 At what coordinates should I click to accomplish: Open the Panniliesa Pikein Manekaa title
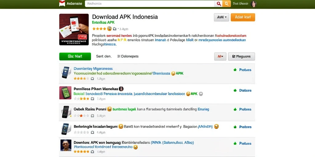click(x=96, y=89)
